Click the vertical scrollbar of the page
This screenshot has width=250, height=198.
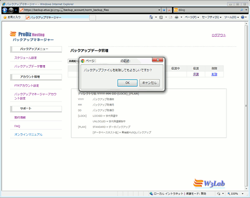click(246, 105)
